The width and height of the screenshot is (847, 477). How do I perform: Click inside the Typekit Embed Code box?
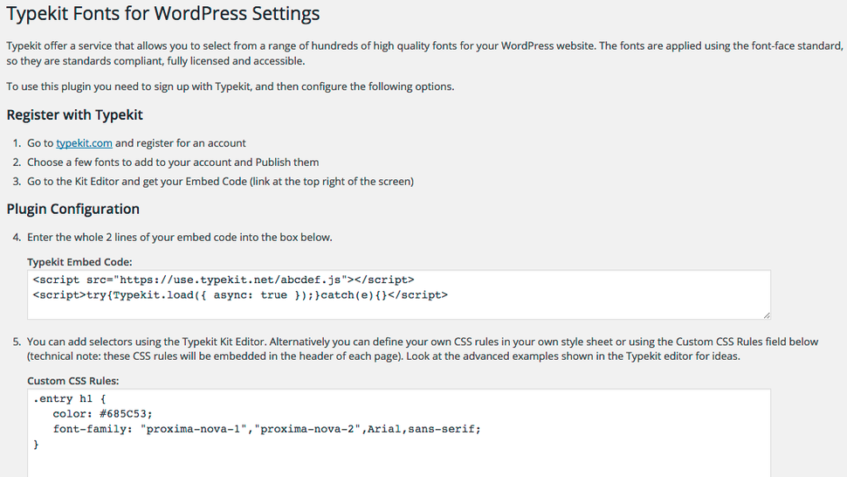pyautogui.click(x=399, y=294)
